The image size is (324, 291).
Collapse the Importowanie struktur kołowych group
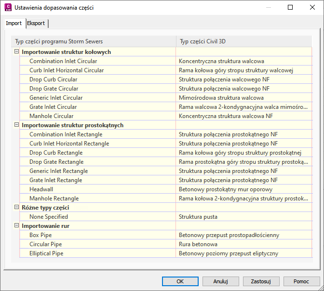(x=17, y=52)
